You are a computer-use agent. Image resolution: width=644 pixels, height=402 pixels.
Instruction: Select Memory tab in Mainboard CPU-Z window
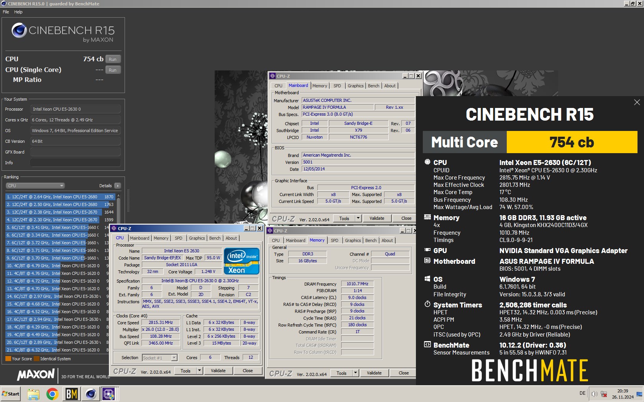point(320,86)
